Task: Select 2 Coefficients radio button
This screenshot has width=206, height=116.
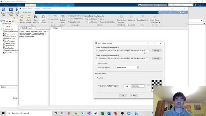Action: click(86, 19)
